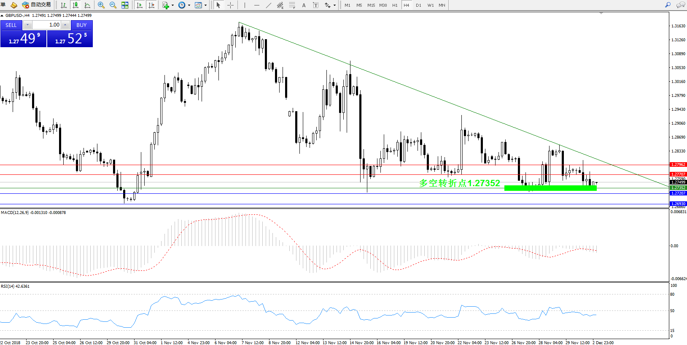
Task: Click the lot size field showing 1.00
Action: click(x=47, y=25)
